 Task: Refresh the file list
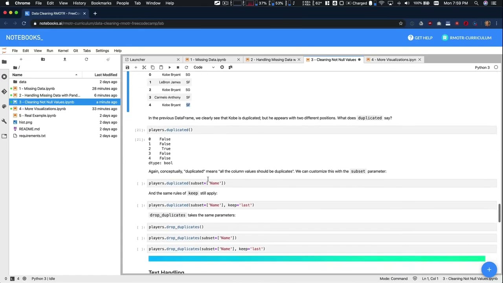click(86, 59)
